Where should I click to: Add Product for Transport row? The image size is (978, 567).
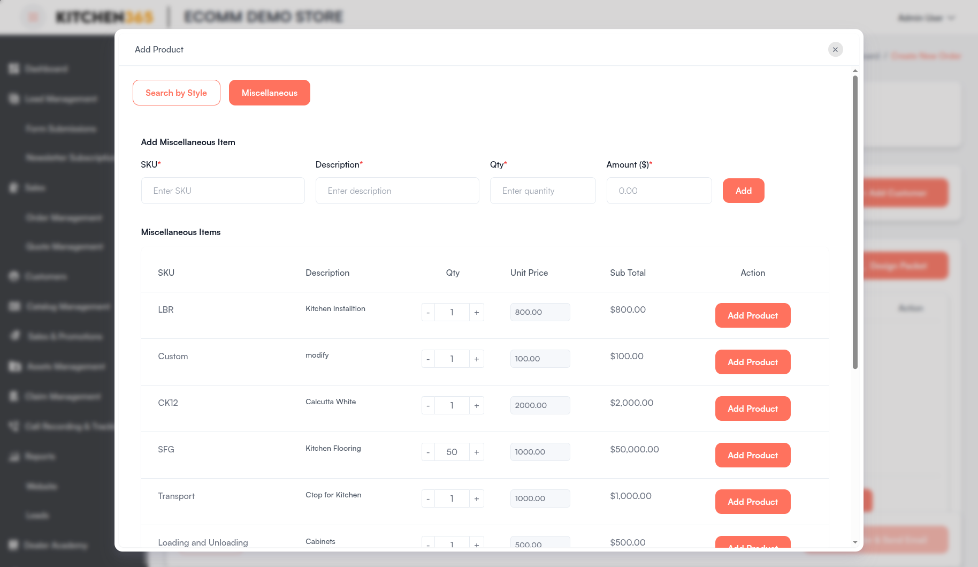[753, 502]
